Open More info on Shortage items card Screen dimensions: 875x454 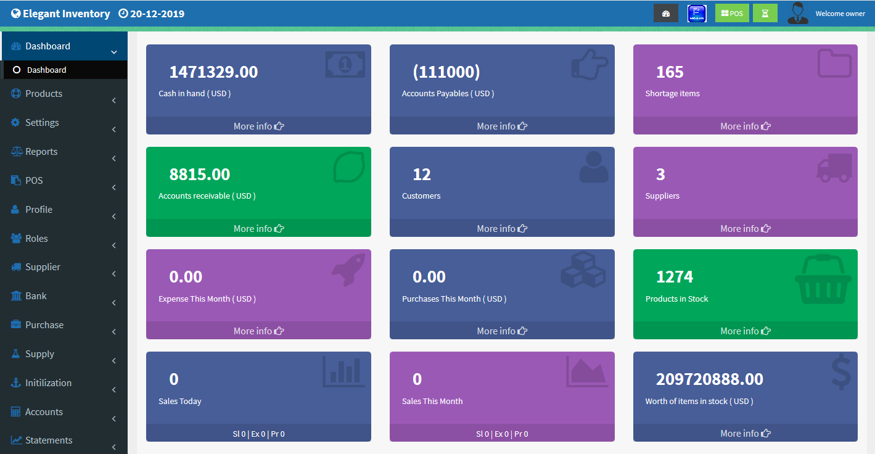pos(745,125)
